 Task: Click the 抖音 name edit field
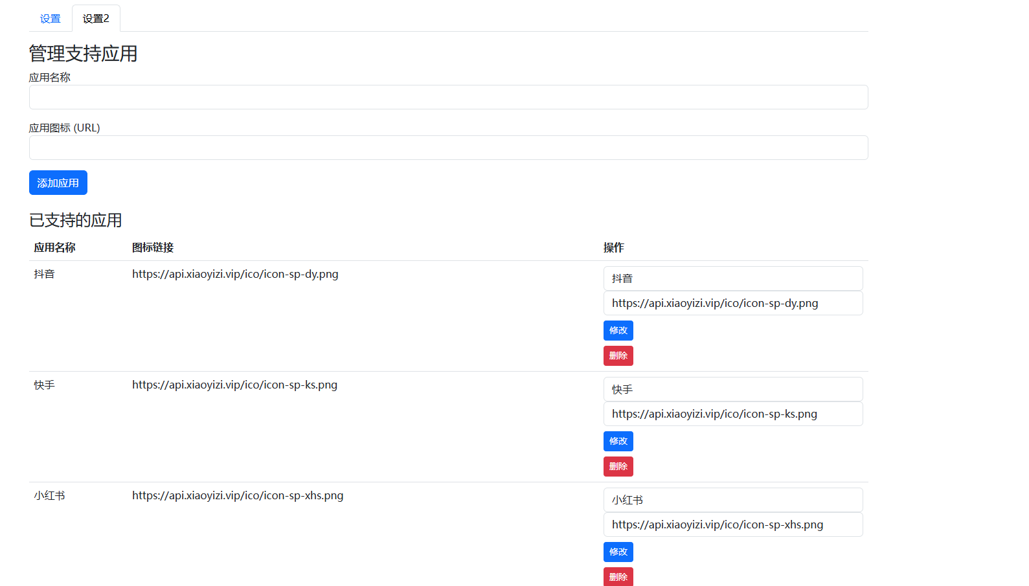tap(732, 278)
